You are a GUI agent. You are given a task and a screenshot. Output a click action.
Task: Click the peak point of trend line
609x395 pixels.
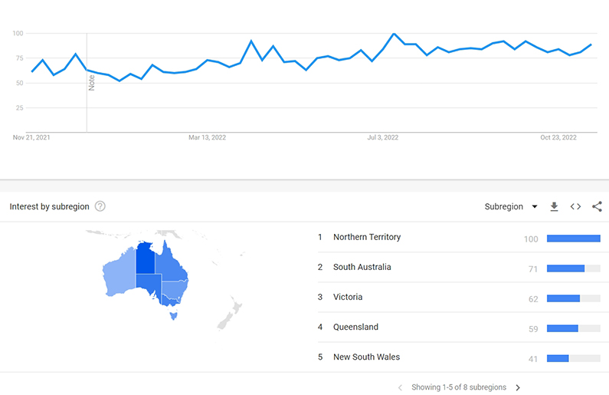[x=394, y=34]
